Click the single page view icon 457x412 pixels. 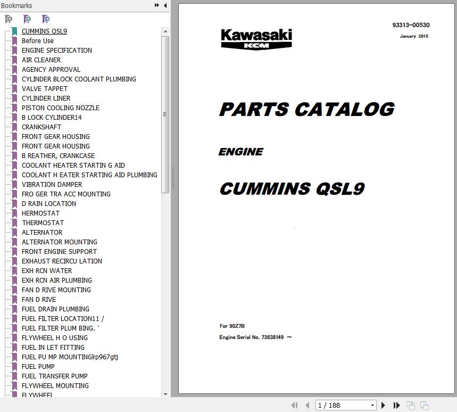click(x=411, y=405)
